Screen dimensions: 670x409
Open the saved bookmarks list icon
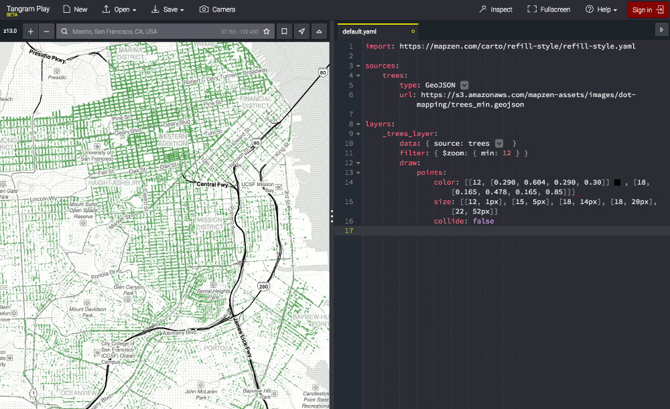tap(284, 31)
